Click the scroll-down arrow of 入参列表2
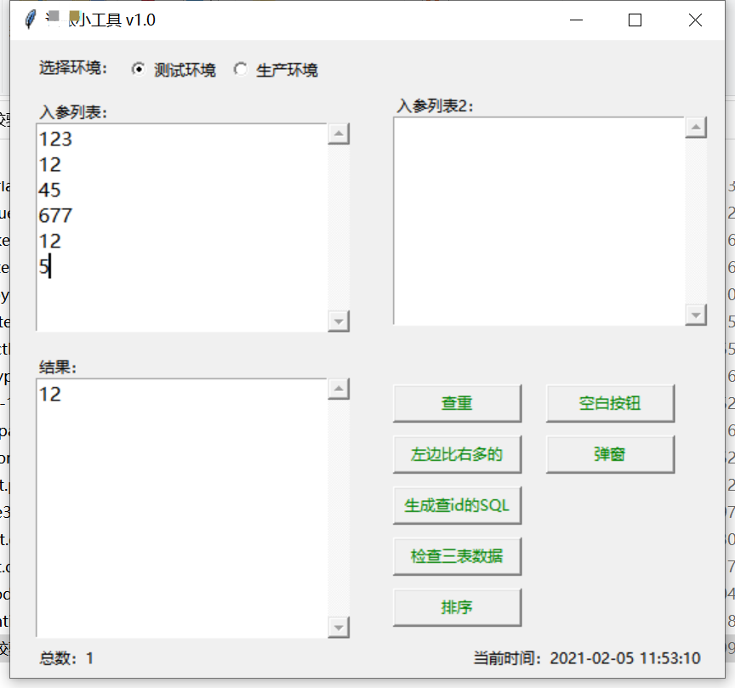This screenshot has width=735, height=688. 698,315
